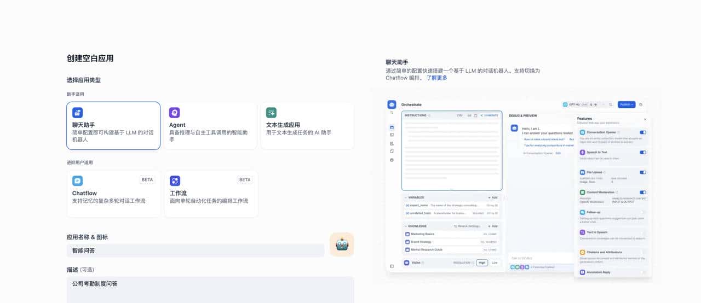Open the robot emoji app icon picker
The image size is (701, 303).
(342, 244)
